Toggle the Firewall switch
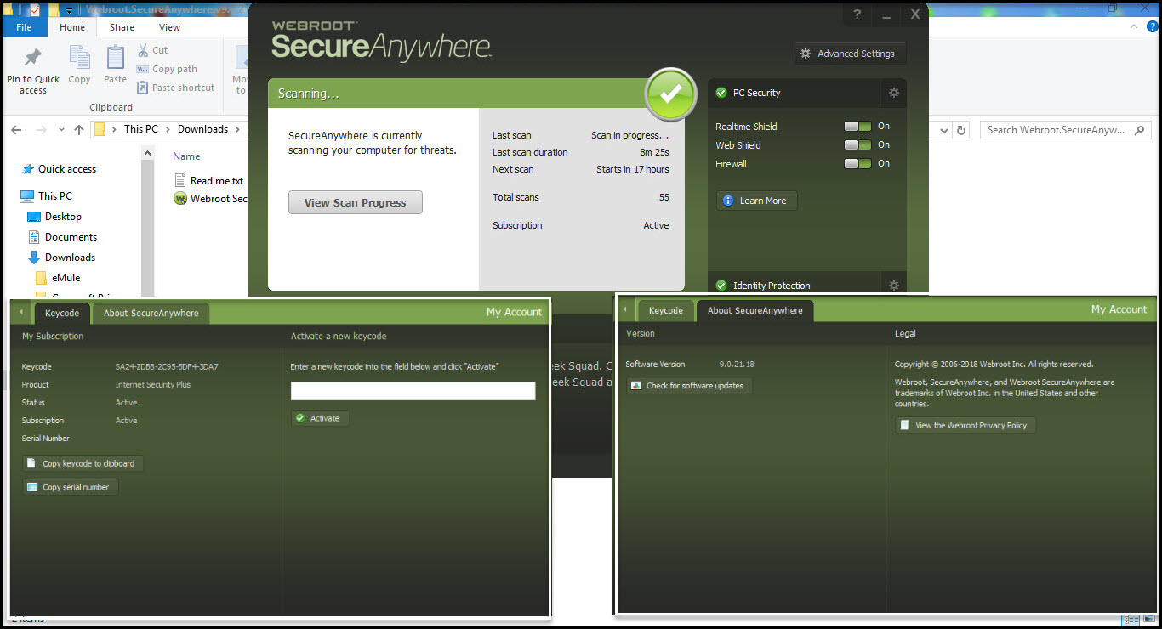Viewport: 1162px width, 629px height. 857,163
